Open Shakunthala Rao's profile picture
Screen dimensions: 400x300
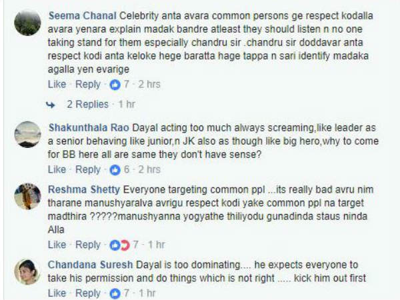click(27, 133)
